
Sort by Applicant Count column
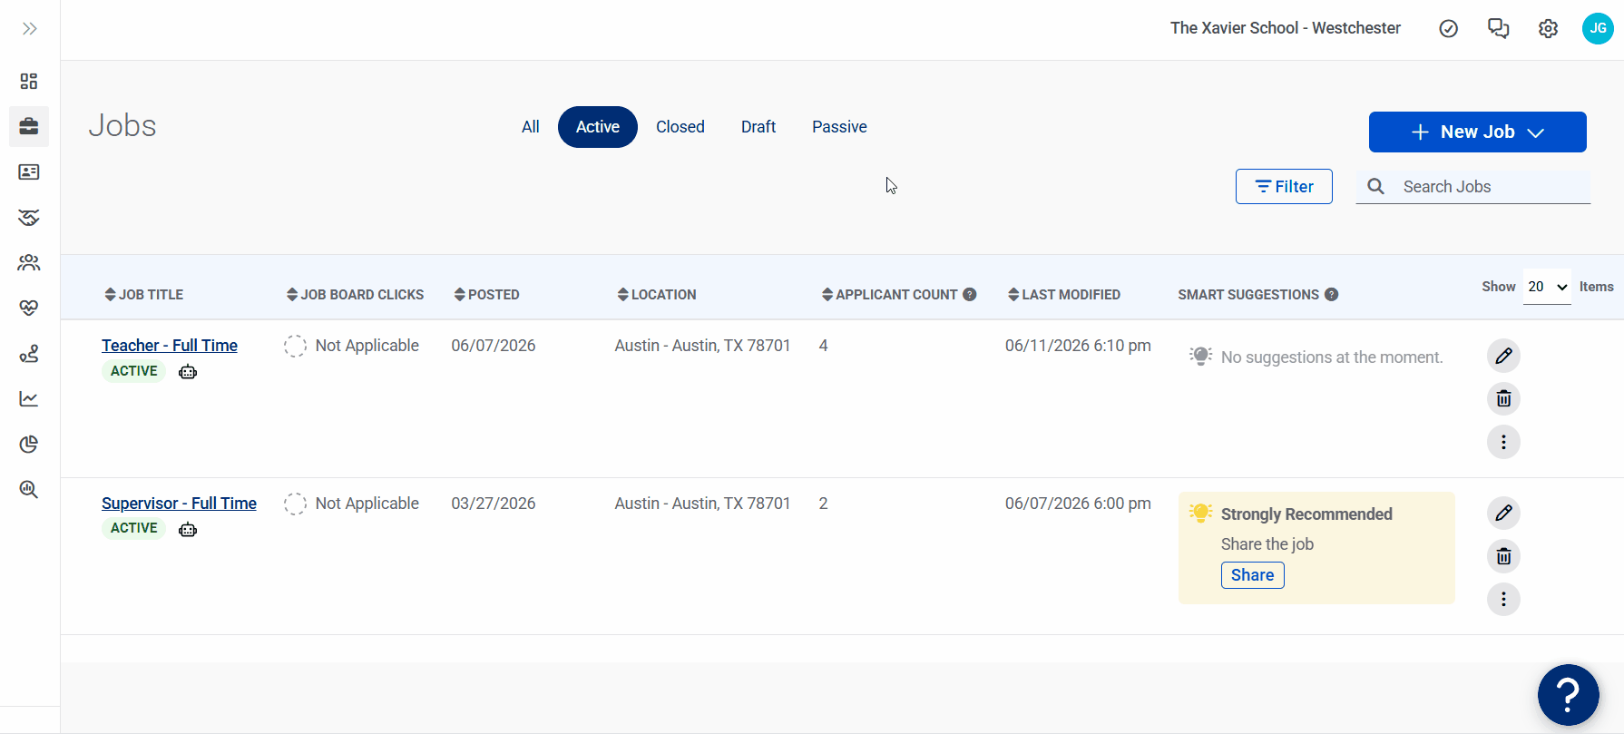coord(890,295)
